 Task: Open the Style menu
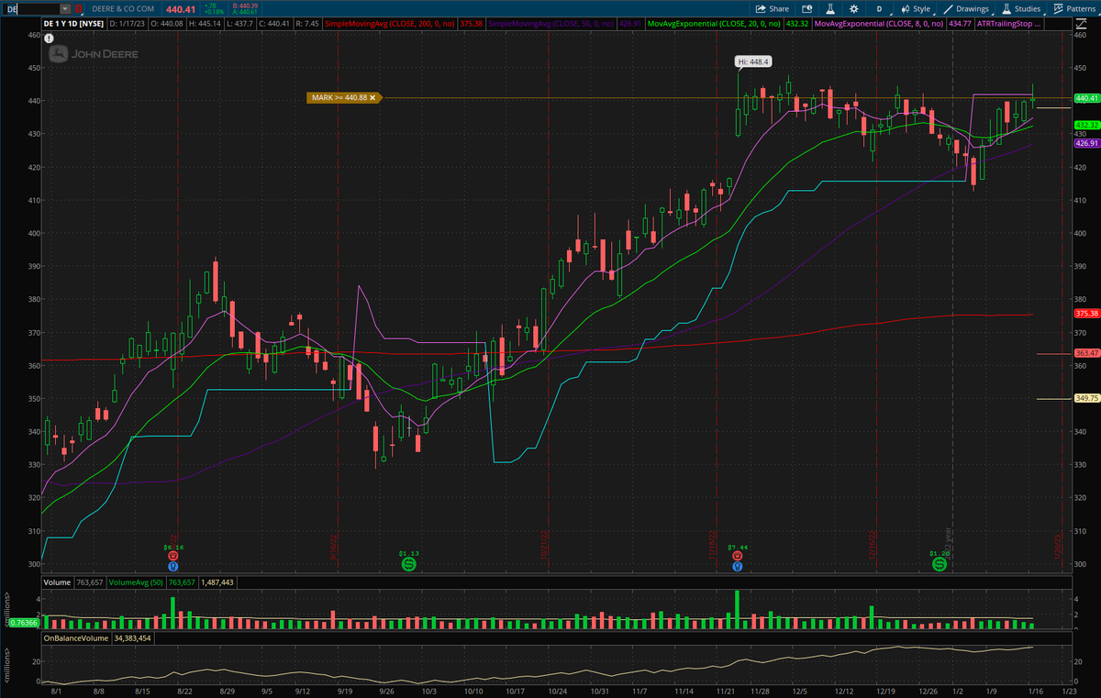(x=917, y=8)
